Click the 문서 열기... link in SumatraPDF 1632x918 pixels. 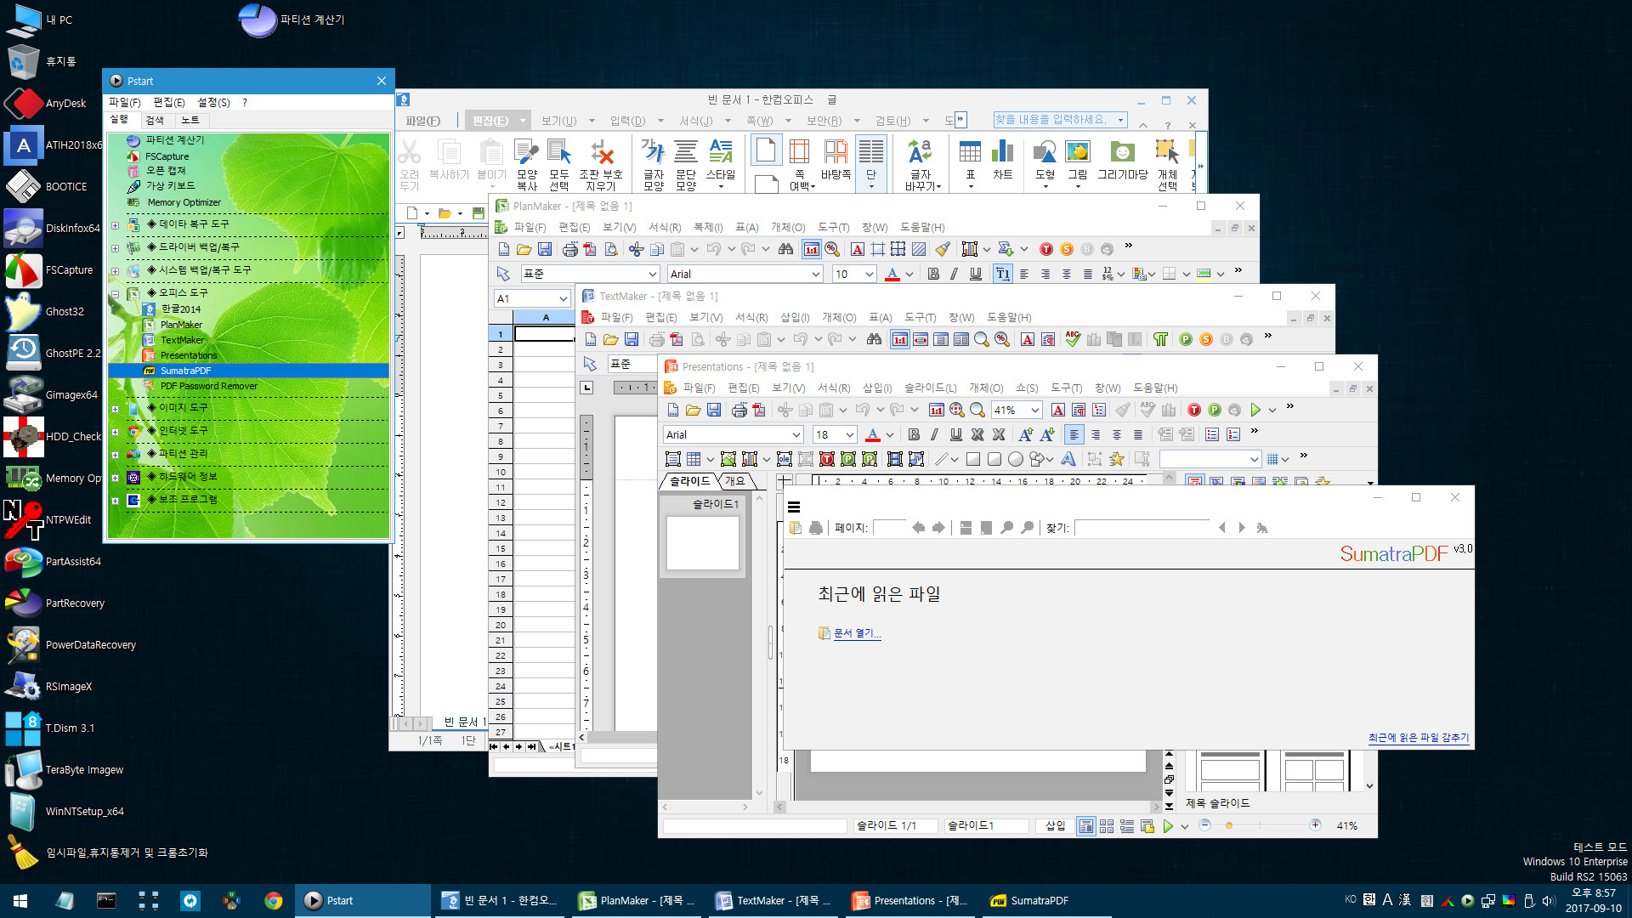[857, 633]
